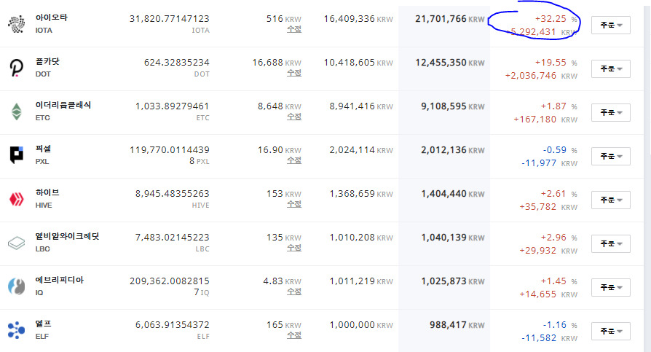Click the valuation 1,040,139 KRW
The image size is (651, 352).
[x=453, y=238]
